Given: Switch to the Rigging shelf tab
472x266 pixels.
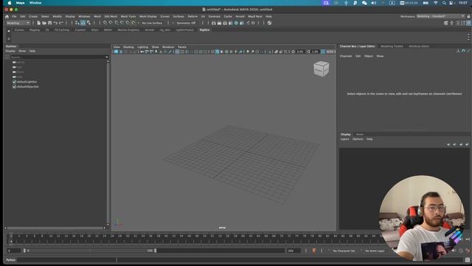Looking at the screenshot, I should (35, 30).
